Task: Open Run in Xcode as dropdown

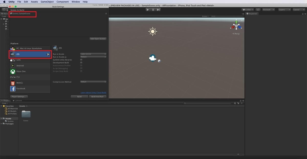Action: pos(93,57)
